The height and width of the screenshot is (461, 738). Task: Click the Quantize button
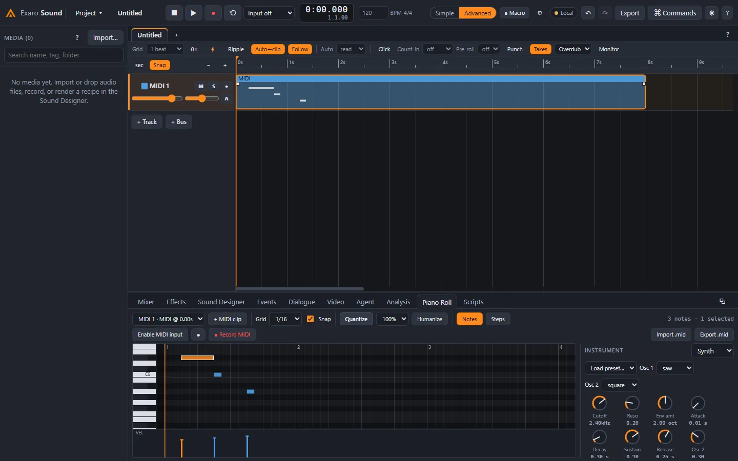pos(356,319)
